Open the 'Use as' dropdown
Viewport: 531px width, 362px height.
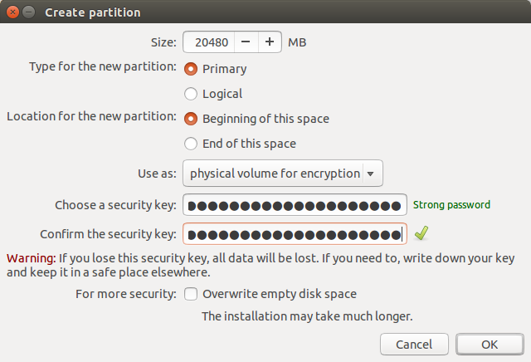tap(283, 174)
